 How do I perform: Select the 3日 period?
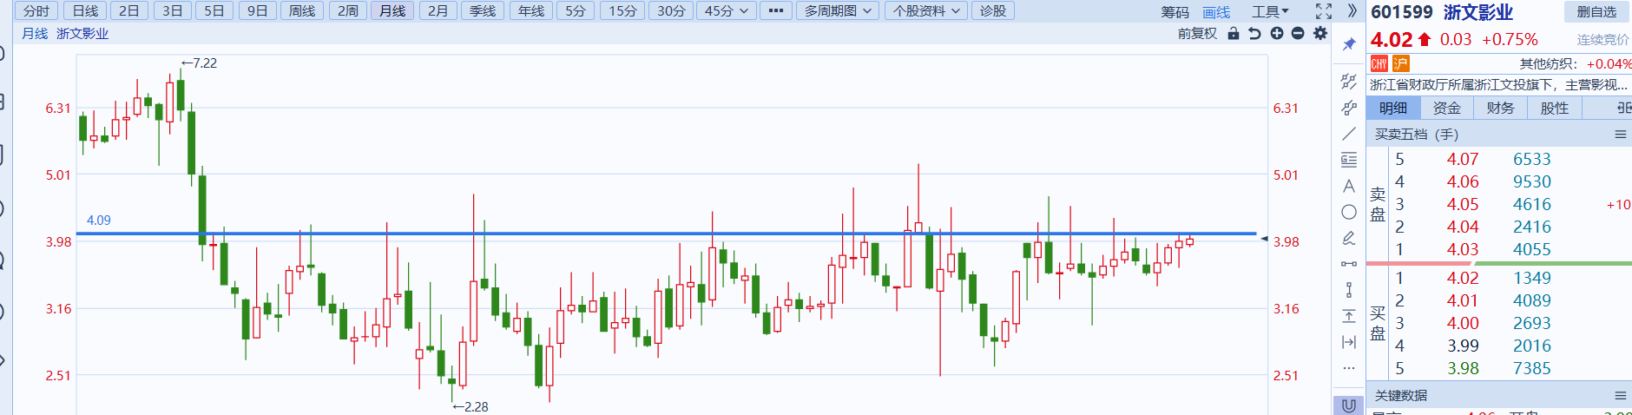coord(173,10)
